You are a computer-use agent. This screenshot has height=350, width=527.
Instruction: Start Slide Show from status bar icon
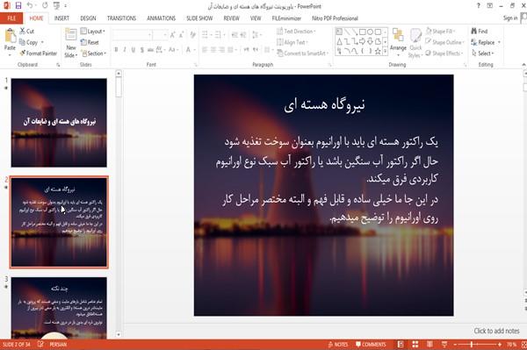click(444, 345)
